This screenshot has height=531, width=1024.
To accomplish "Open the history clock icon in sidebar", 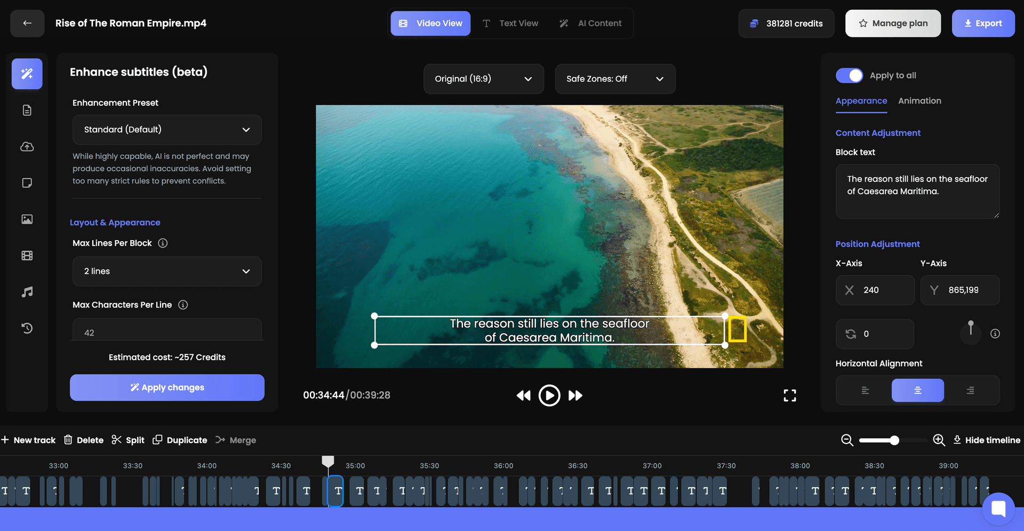I will pyautogui.click(x=27, y=328).
